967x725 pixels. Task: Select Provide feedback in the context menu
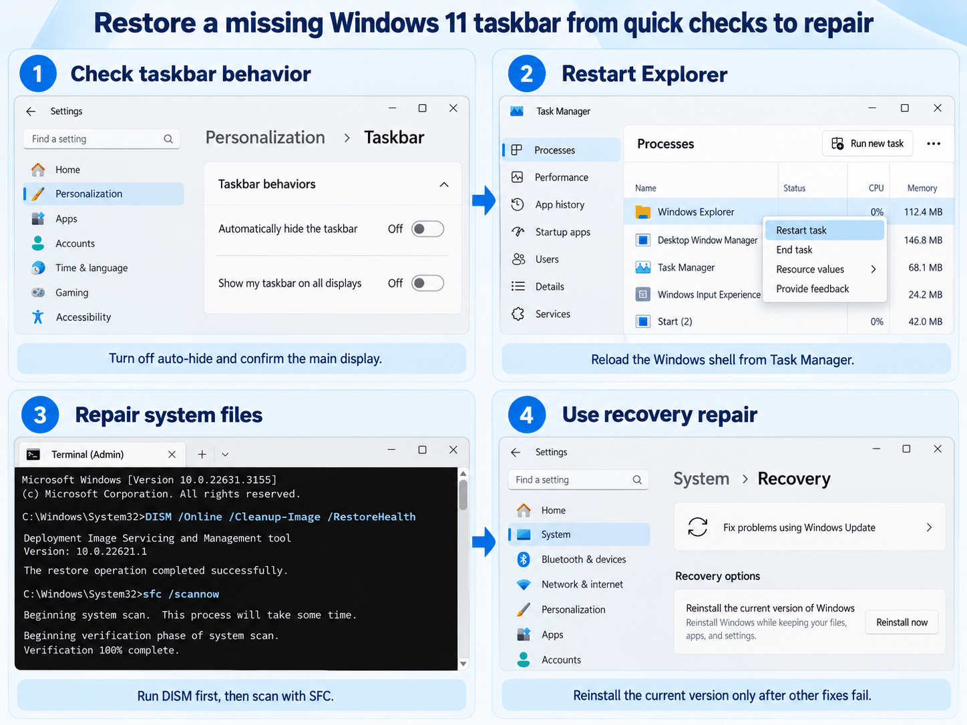click(x=824, y=288)
